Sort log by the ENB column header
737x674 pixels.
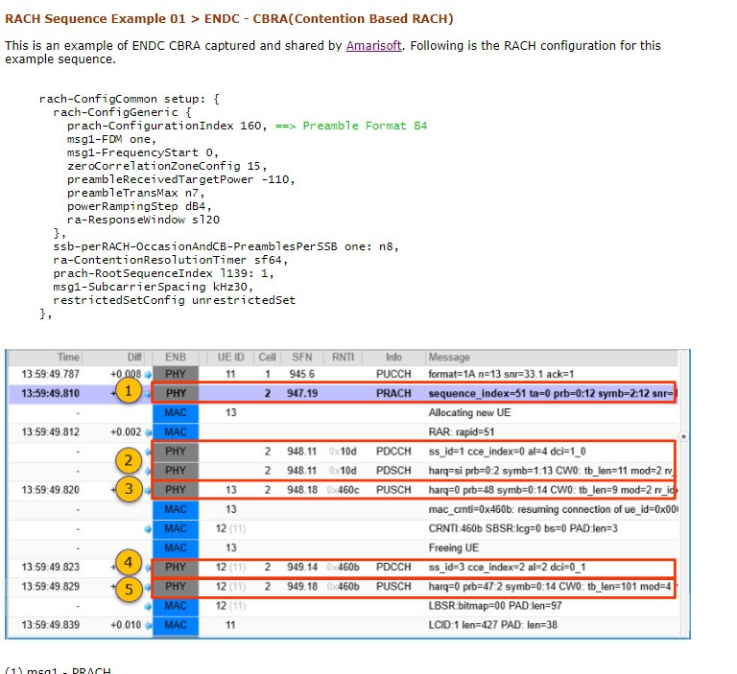coord(175,357)
